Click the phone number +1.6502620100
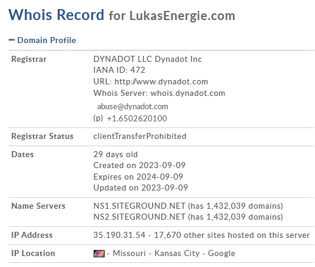This screenshot has width=315, height=267. click(x=137, y=118)
